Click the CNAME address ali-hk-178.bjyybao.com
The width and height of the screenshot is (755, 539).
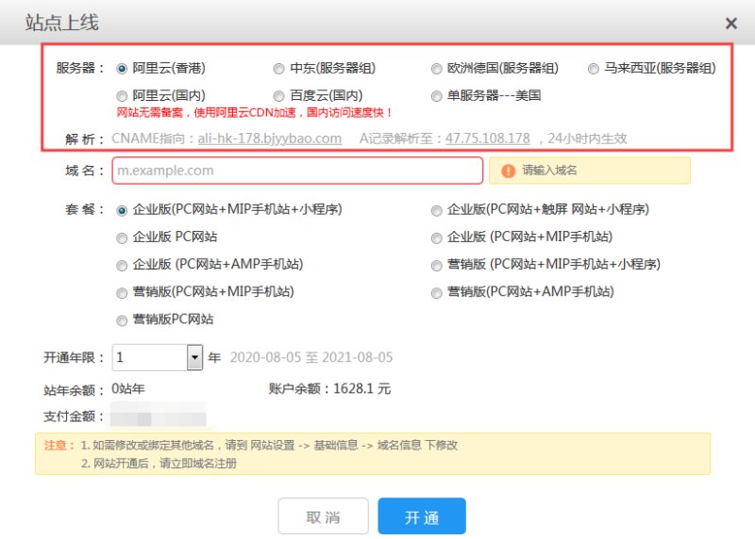[269, 139]
